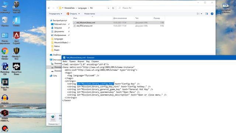
Task: Open the view options dropdown in Explorer
Action: (201, 14)
